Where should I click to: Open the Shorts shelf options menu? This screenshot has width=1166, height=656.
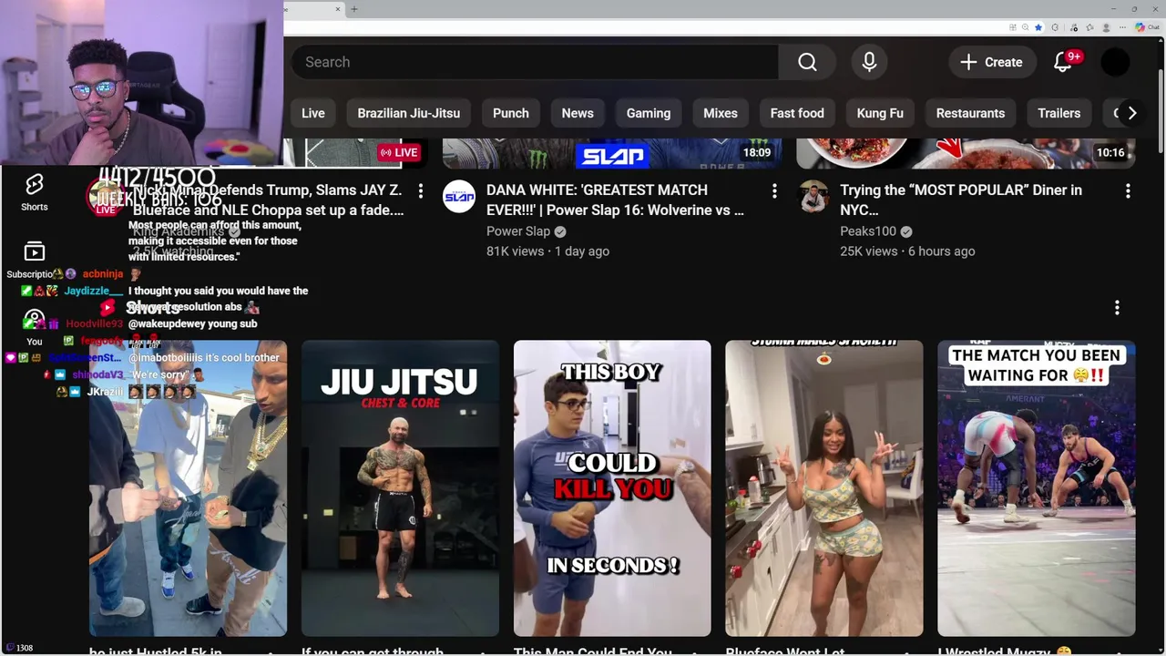point(1117,308)
